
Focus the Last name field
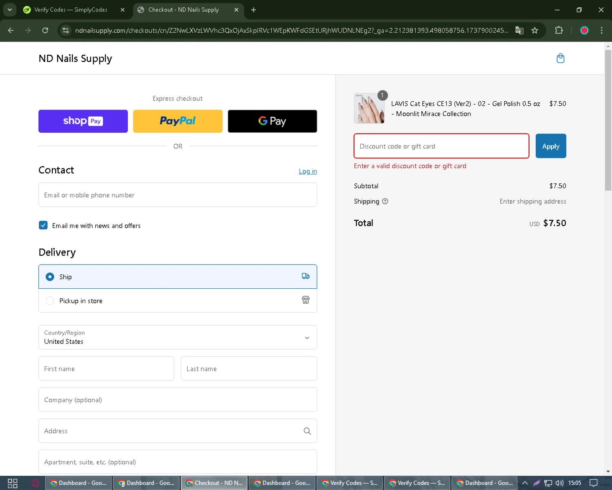[x=249, y=368]
